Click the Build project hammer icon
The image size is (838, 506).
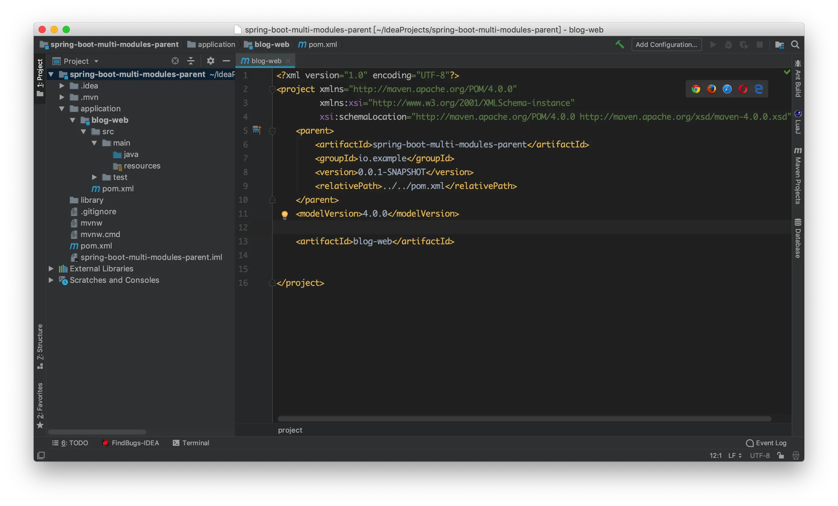point(620,45)
